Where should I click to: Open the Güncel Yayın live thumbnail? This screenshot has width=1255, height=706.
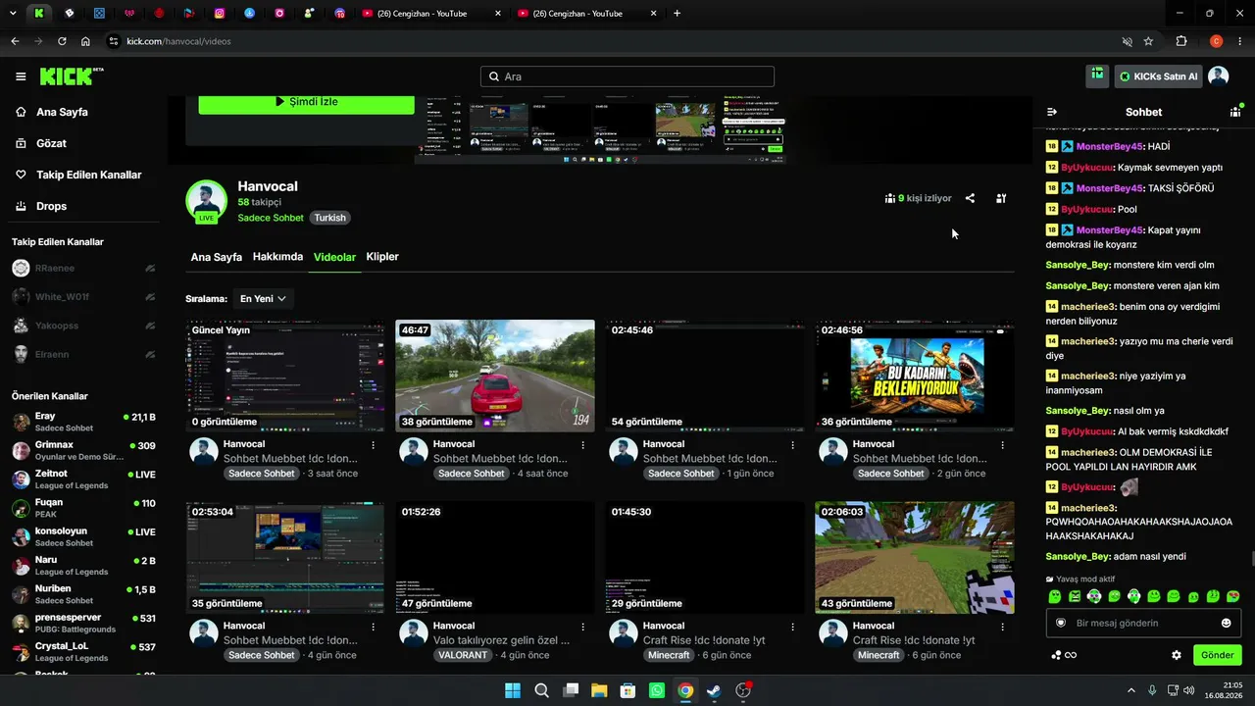(285, 376)
